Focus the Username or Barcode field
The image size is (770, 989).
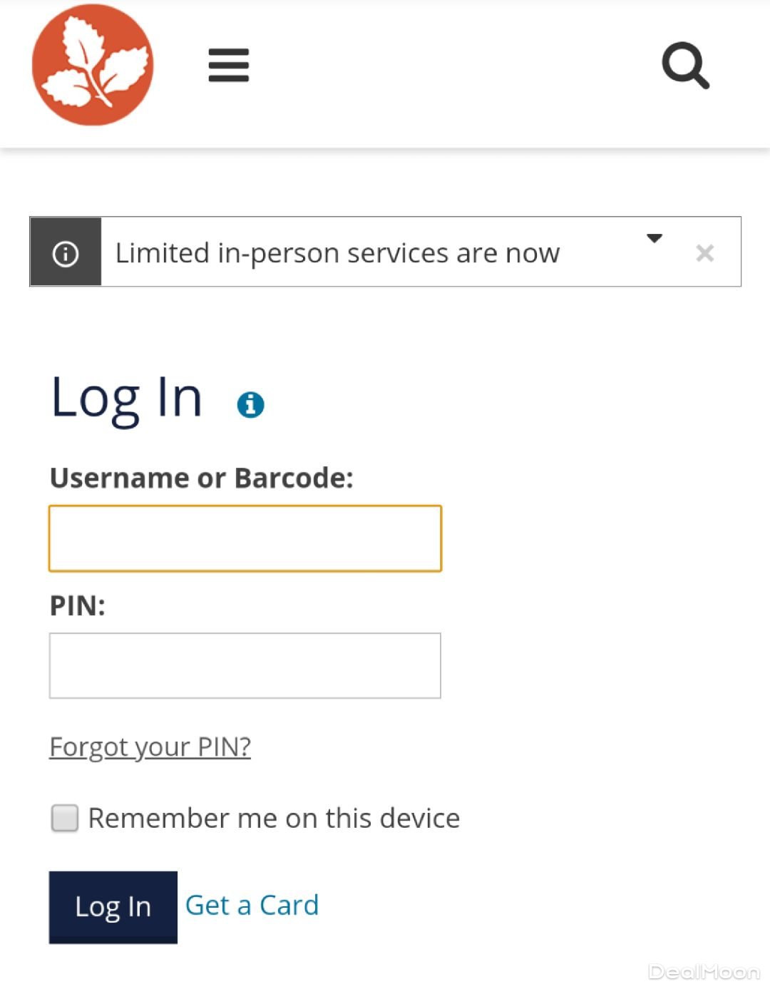tap(245, 538)
